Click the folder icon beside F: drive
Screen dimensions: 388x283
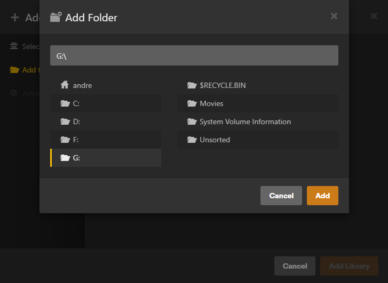point(65,140)
